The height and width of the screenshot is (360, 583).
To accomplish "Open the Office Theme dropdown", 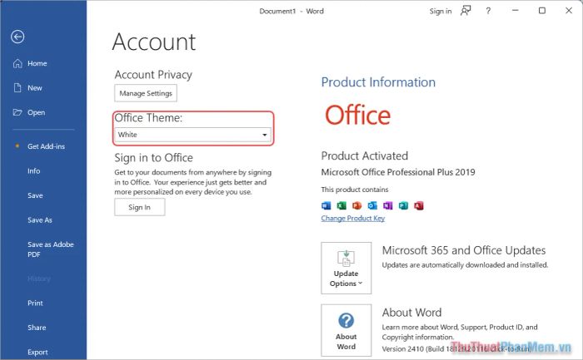I will tap(192, 135).
